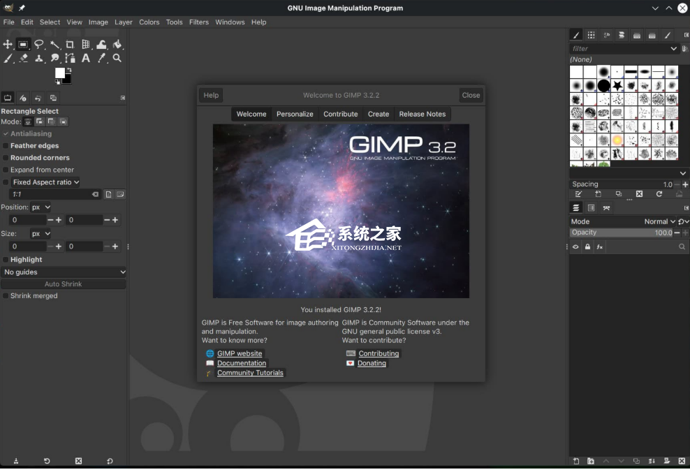This screenshot has height=472, width=690.
Task: Select the Bucket Fill tool
Action: coord(117,44)
